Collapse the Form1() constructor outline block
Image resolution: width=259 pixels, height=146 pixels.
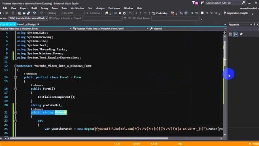pyautogui.click(x=15, y=89)
